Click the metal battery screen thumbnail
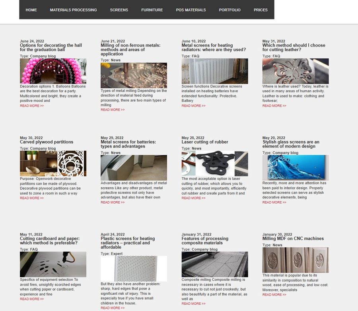The image size is (358, 311). [x=134, y=168]
